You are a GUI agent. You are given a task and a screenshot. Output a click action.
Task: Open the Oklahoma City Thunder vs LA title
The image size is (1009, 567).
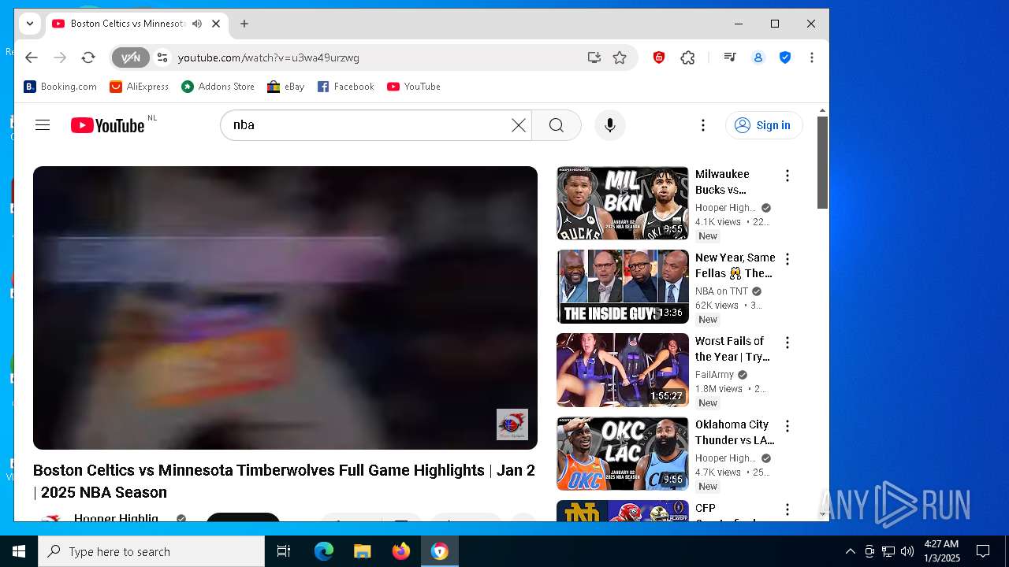tap(735, 432)
